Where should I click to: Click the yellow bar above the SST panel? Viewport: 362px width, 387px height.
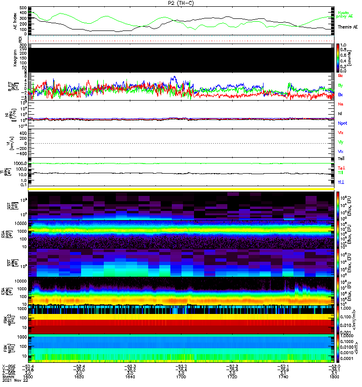[x=181, y=189]
